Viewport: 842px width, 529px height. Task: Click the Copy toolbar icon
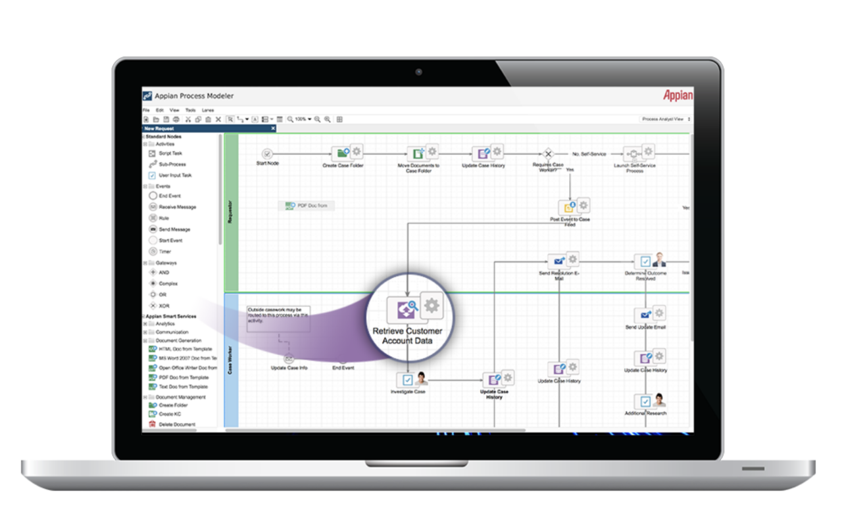[x=198, y=120]
